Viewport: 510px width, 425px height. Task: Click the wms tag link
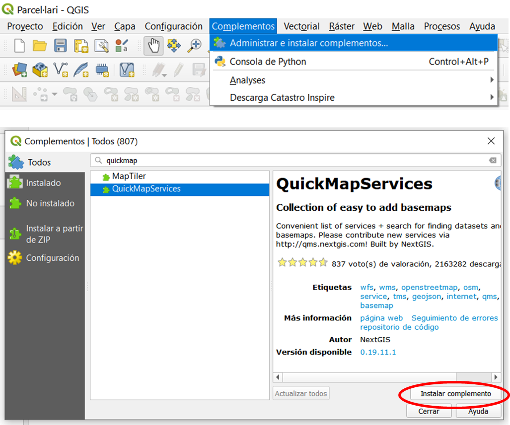387,287
